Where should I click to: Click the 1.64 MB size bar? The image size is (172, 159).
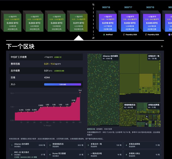[x=62, y=84]
